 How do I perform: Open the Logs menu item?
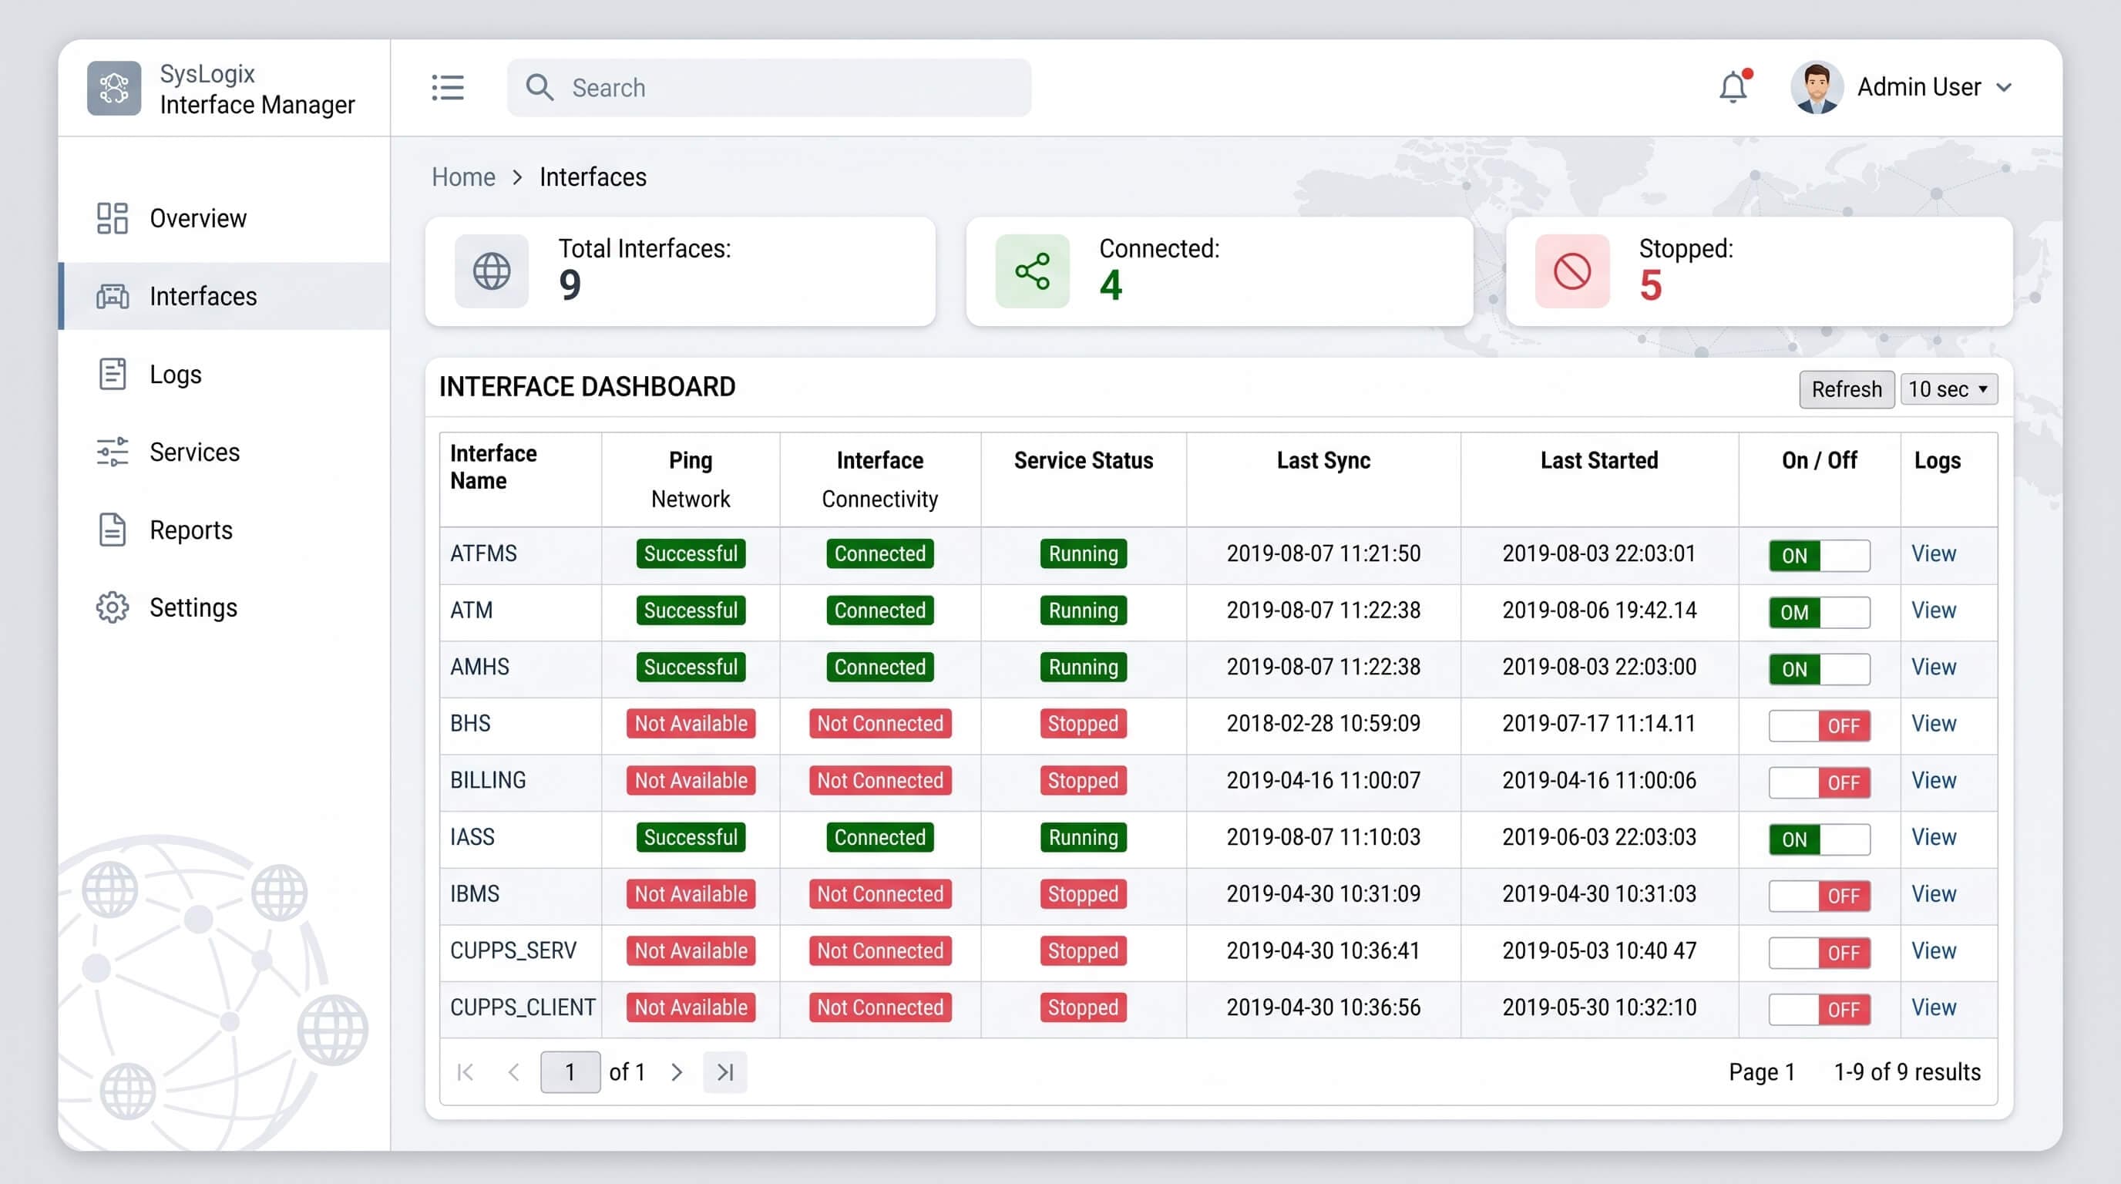pyautogui.click(x=224, y=374)
